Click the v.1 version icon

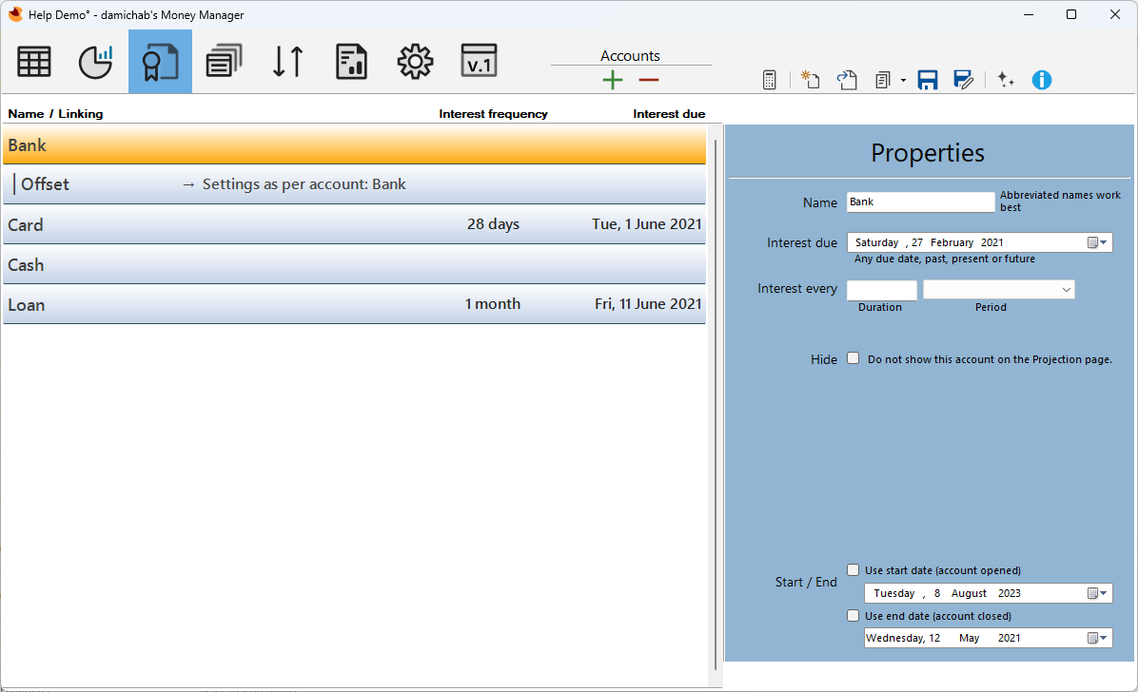click(479, 62)
